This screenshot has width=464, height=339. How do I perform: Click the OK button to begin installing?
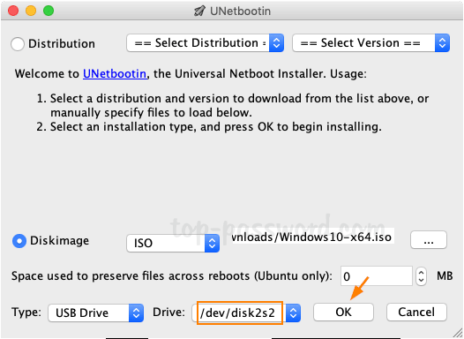343,312
